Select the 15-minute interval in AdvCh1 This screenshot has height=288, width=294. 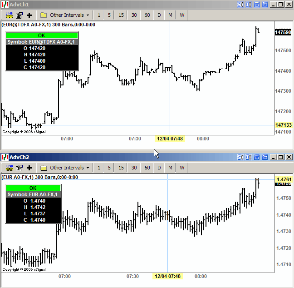pyautogui.click(x=121, y=15)
